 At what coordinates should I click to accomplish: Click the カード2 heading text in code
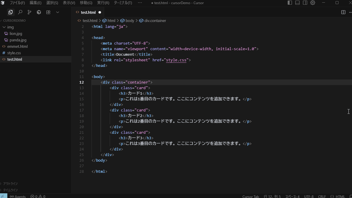(x=135, y=116)
